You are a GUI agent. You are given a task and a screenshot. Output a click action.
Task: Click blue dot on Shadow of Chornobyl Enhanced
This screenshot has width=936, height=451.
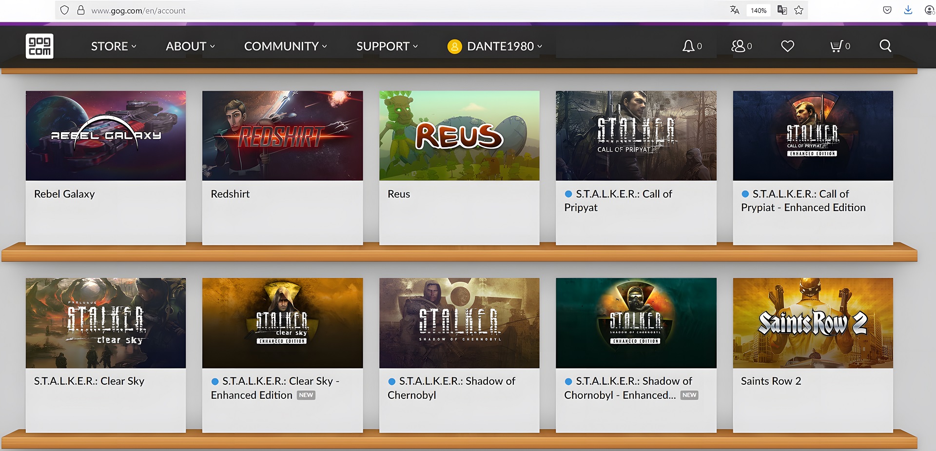(x=568, y=381)
